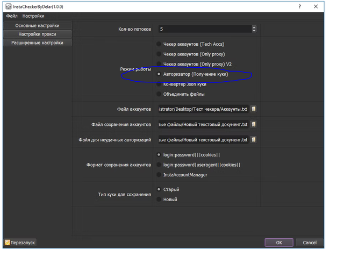The height and width of the screenshot is (256, 344).
Task: Click the Файл для неудачных авторизаций label
Action: pos(114,140)
